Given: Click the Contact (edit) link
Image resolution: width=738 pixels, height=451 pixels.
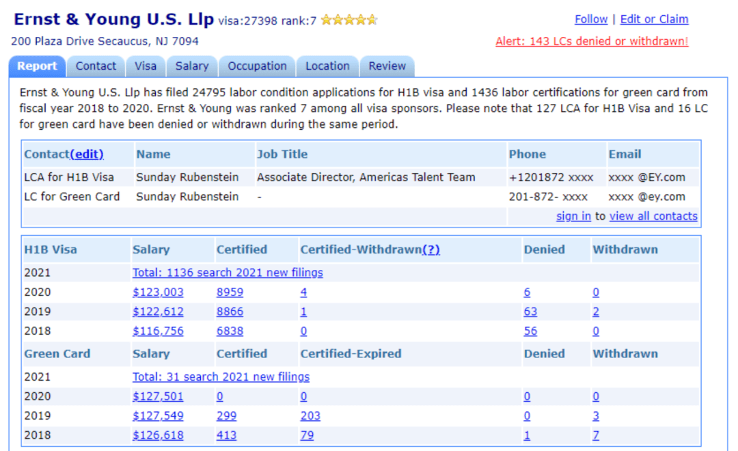Looking at the screenshot, I should [x=87, y=154].
